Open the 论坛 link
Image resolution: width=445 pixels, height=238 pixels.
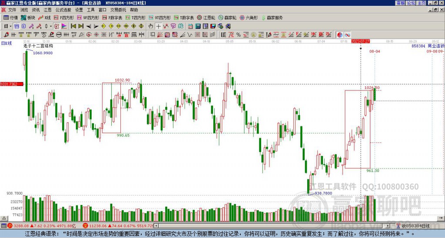point(411,3)
